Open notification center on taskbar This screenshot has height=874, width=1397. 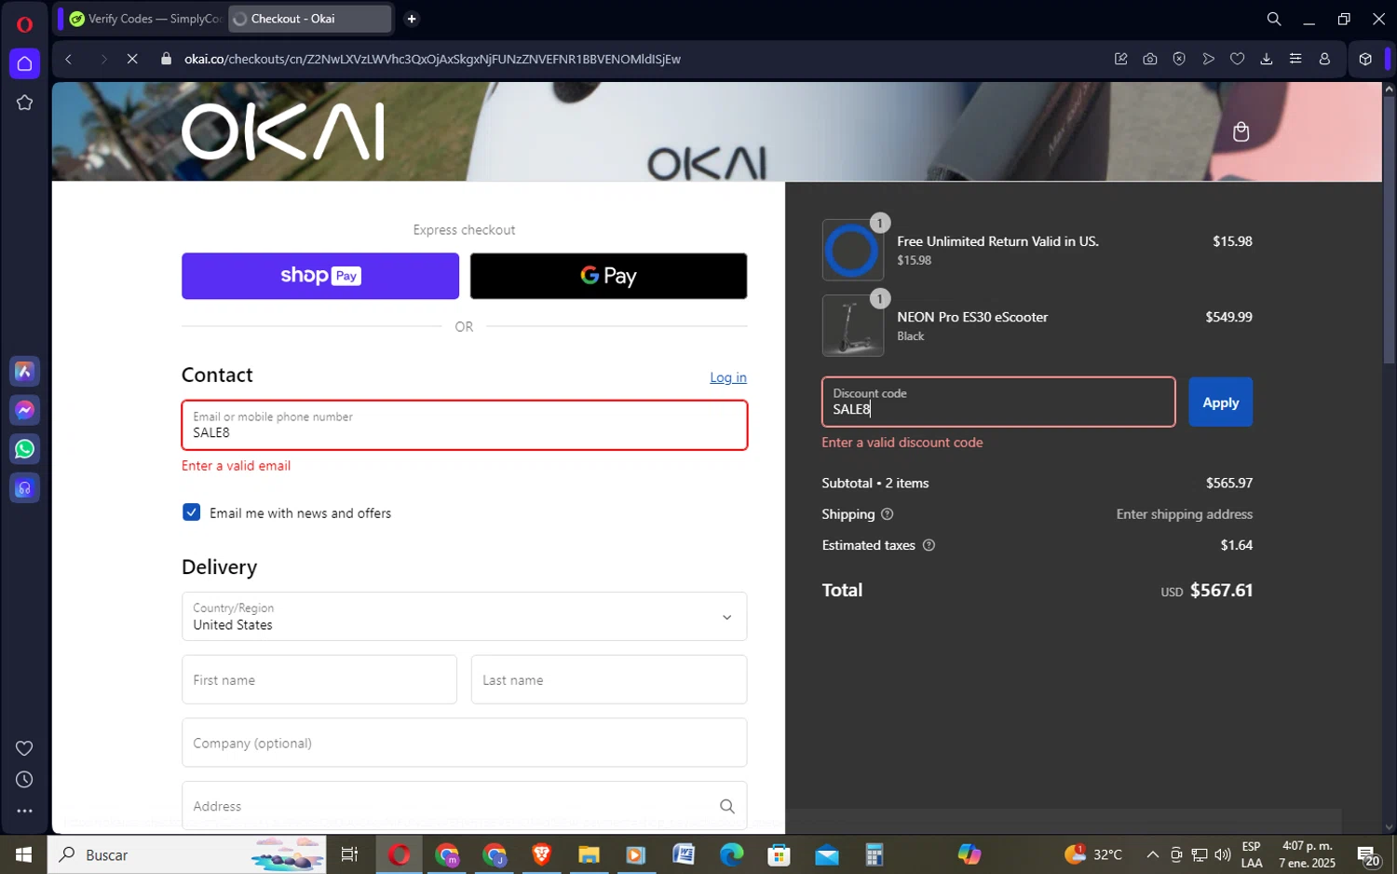[1368, 854]
